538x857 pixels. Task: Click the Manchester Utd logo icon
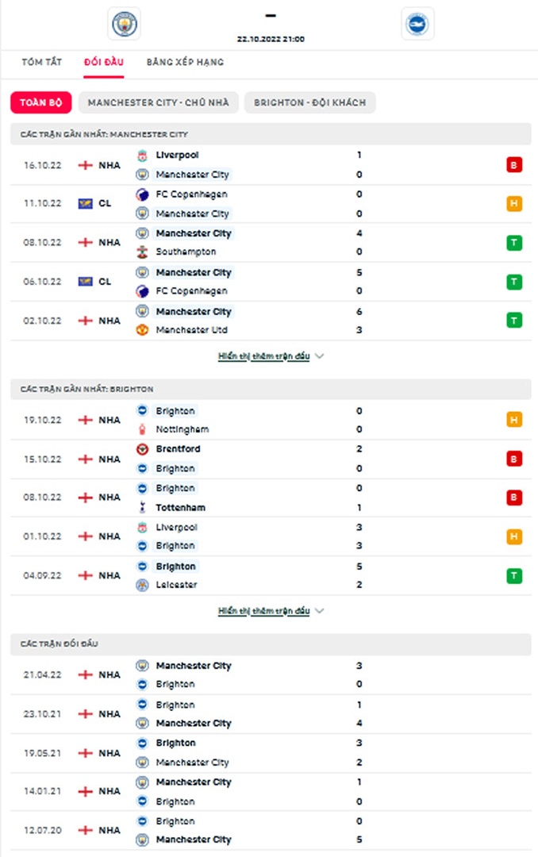(x=142, y=330)
